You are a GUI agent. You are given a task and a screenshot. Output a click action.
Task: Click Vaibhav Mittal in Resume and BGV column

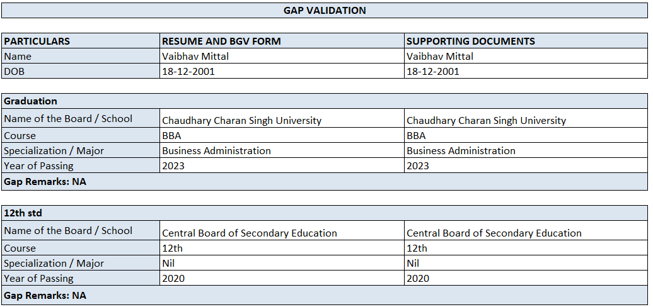195,57
